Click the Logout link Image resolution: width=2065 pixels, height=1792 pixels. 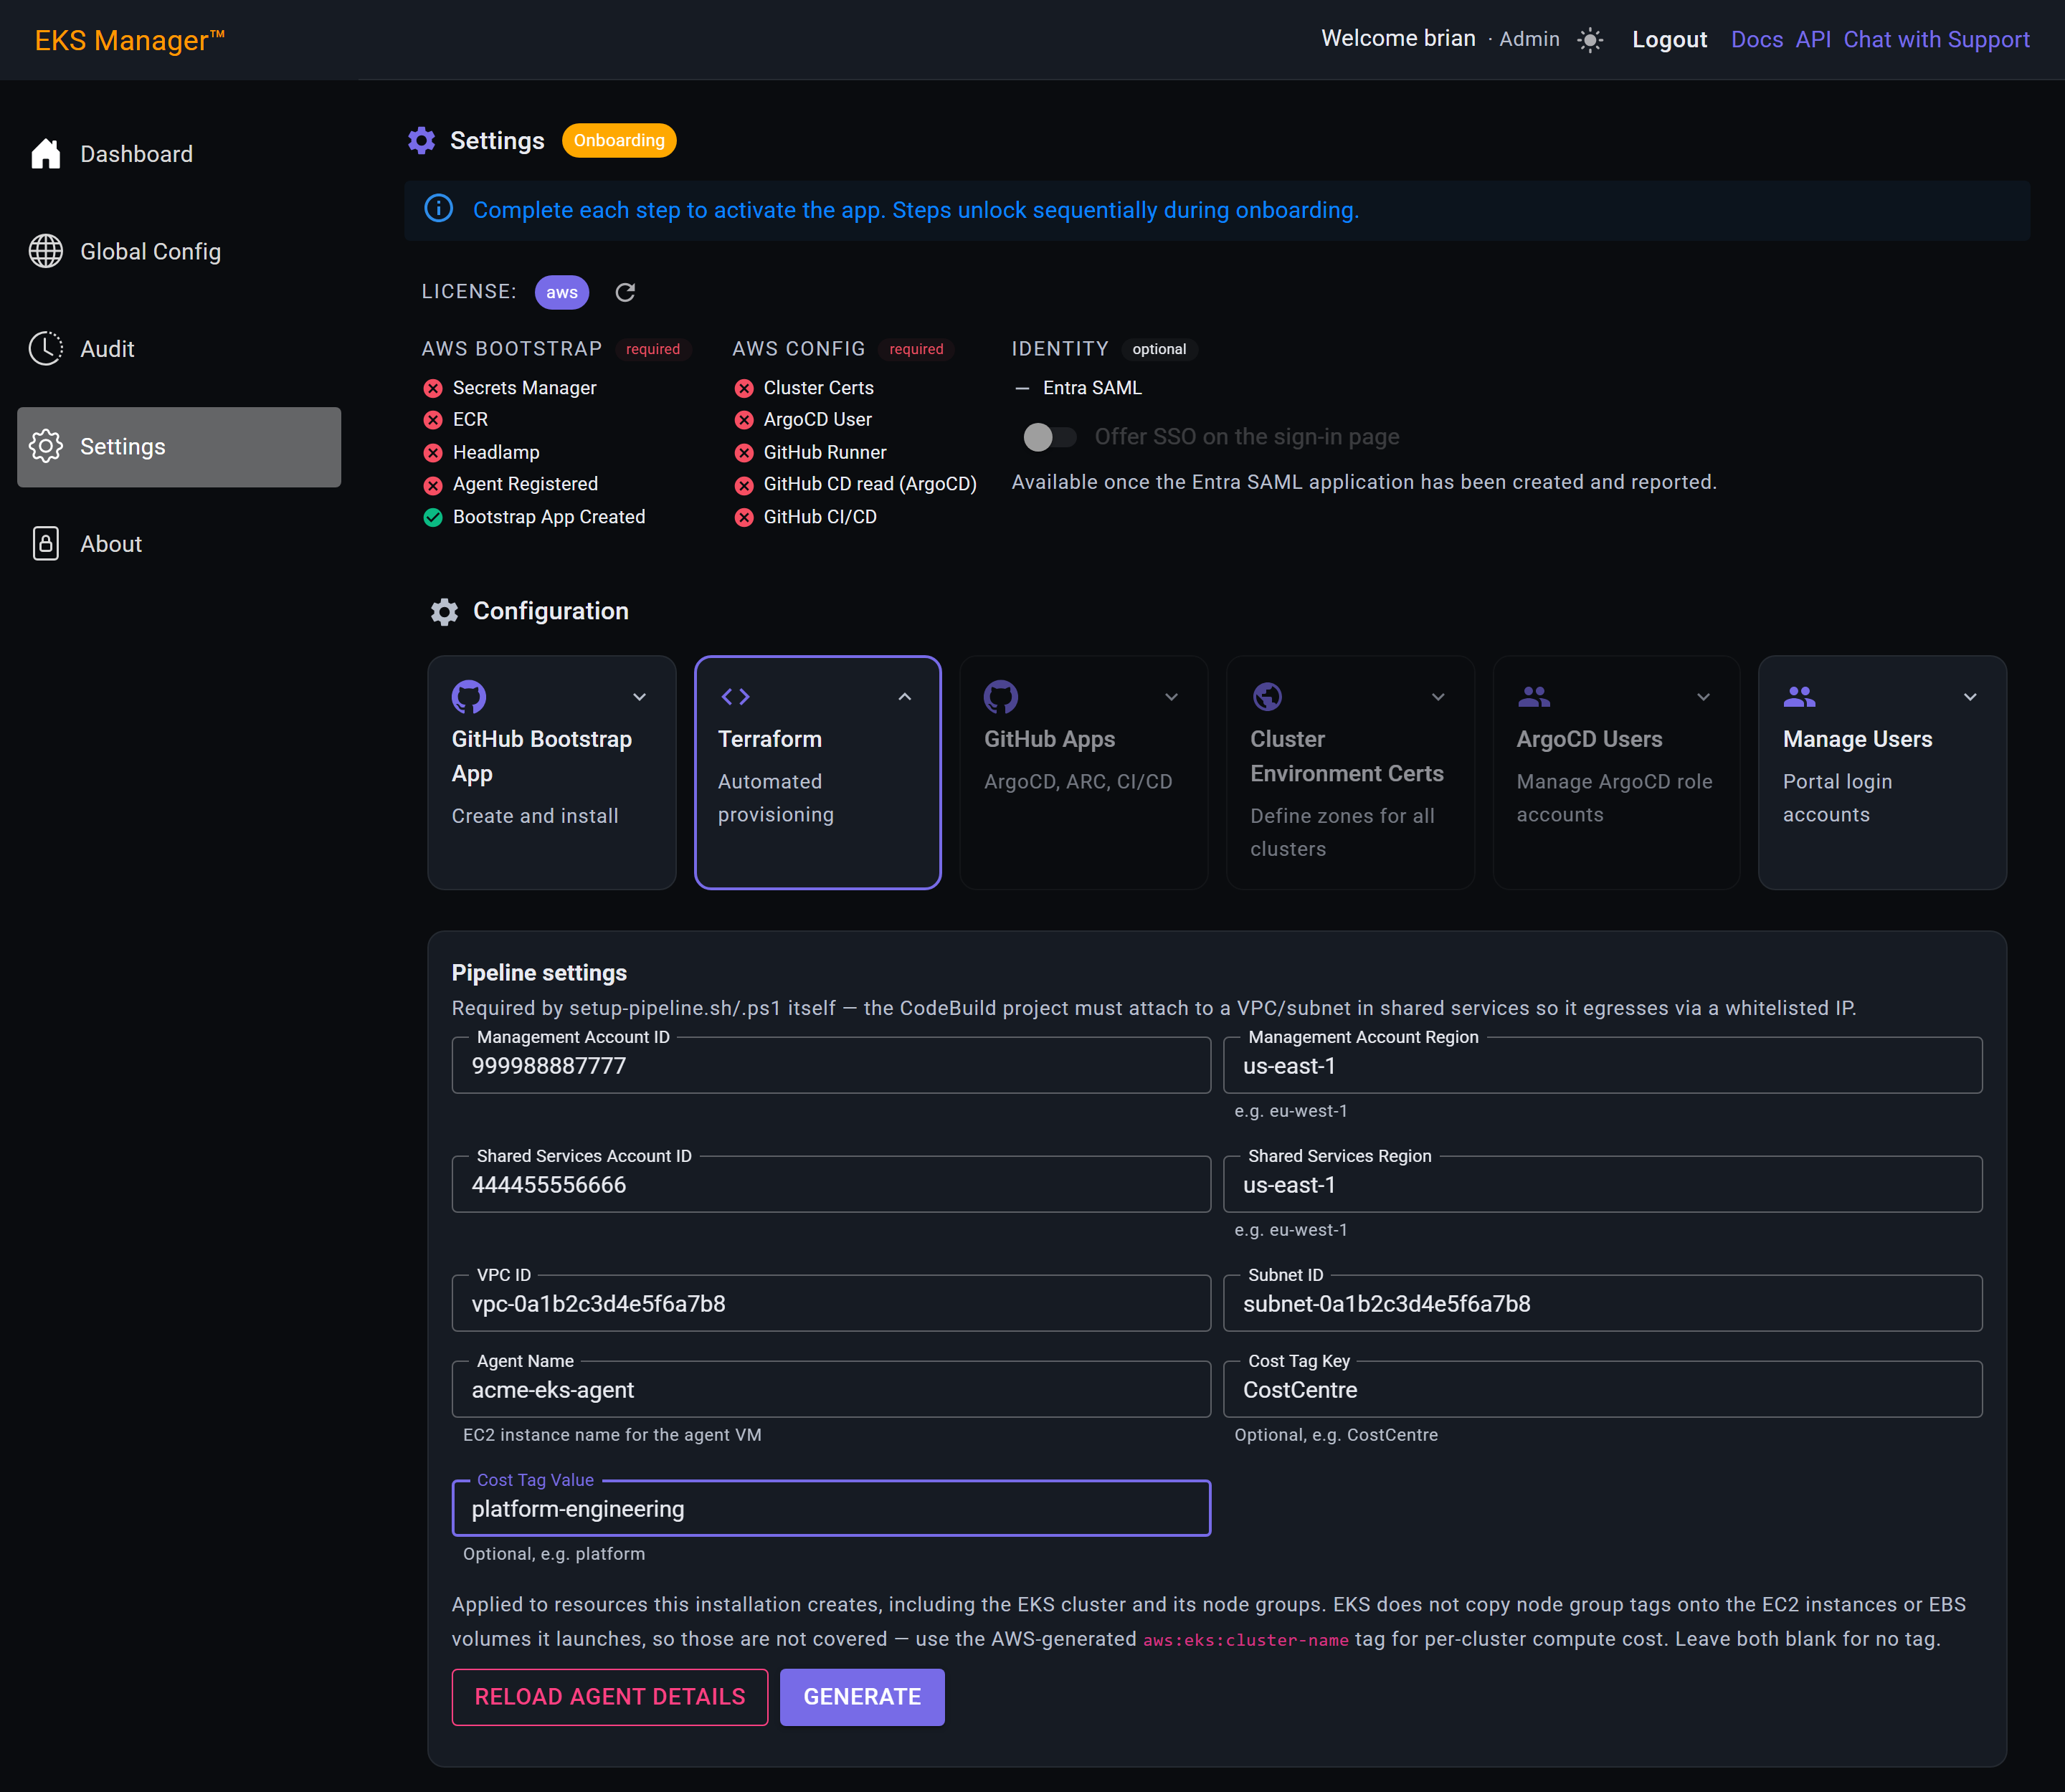[1668, 40]
